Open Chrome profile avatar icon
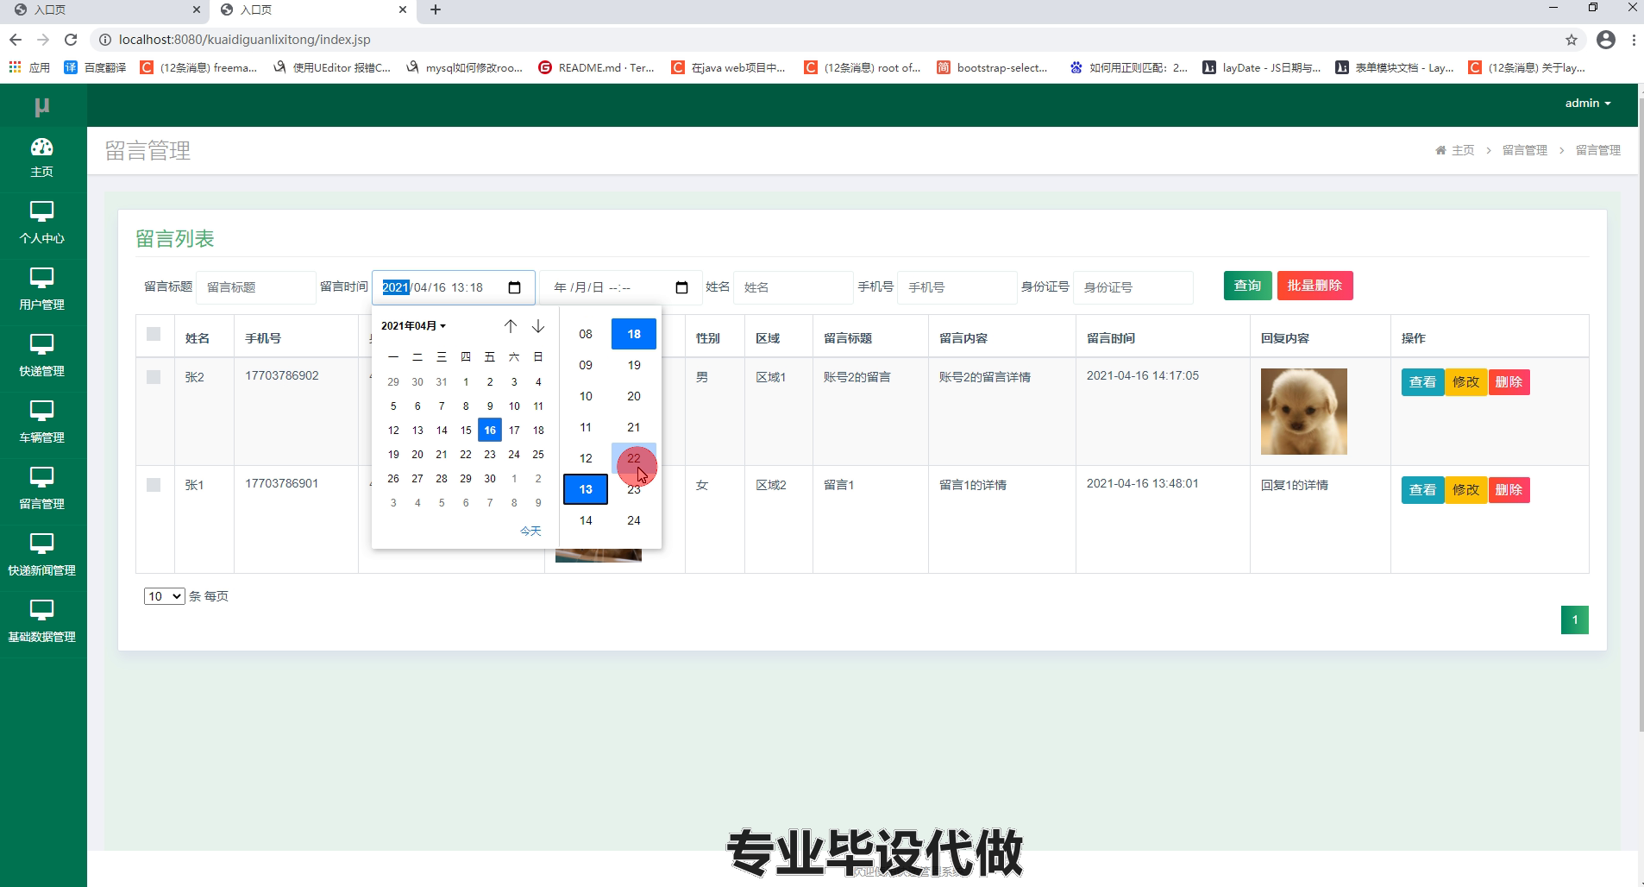Viewport: 1644px width, 887px height. pyautogui.click(x=1606, y=40)
